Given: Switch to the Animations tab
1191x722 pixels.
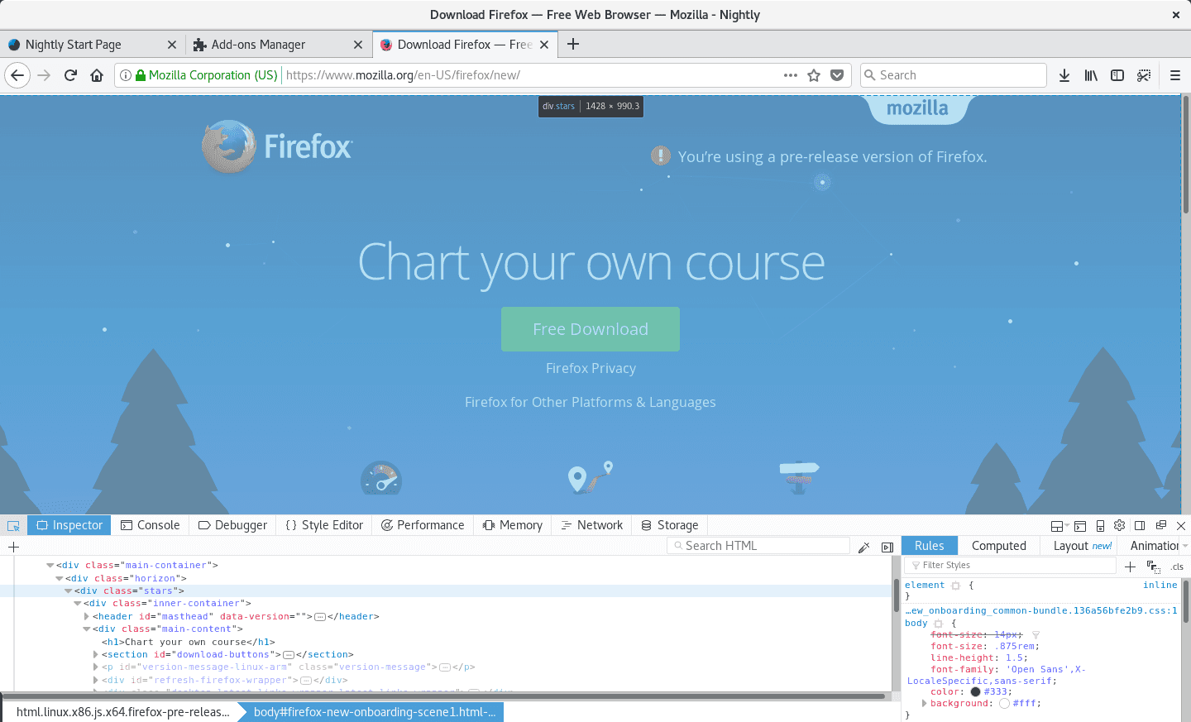Looking at the screenshot, I should [1155, 546].
